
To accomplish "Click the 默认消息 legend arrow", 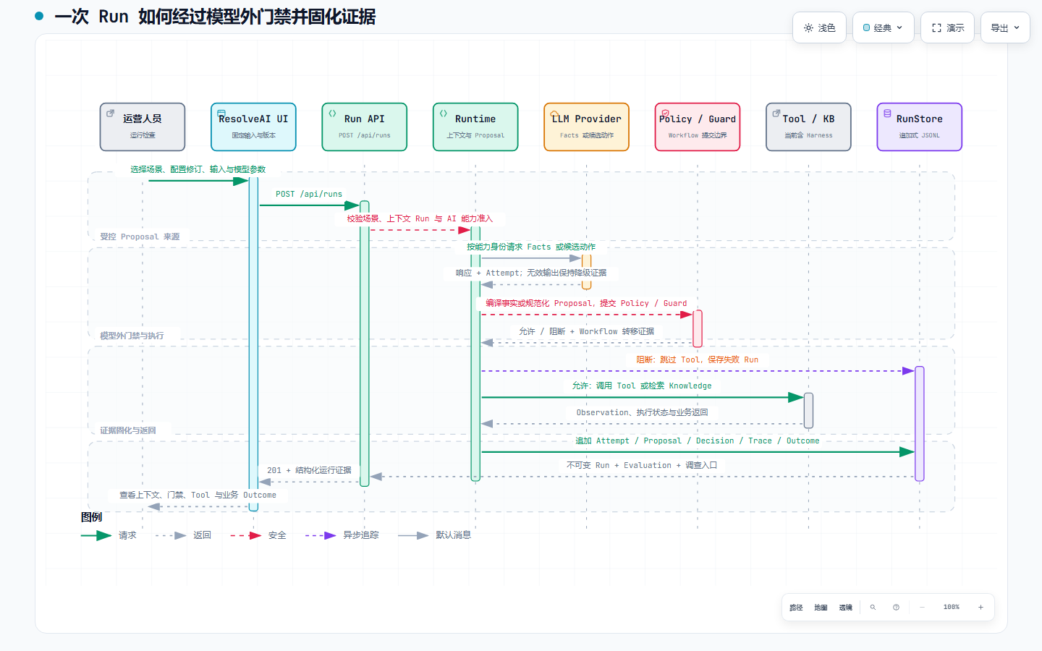I will pyautogui.click(x=413, y=536).
